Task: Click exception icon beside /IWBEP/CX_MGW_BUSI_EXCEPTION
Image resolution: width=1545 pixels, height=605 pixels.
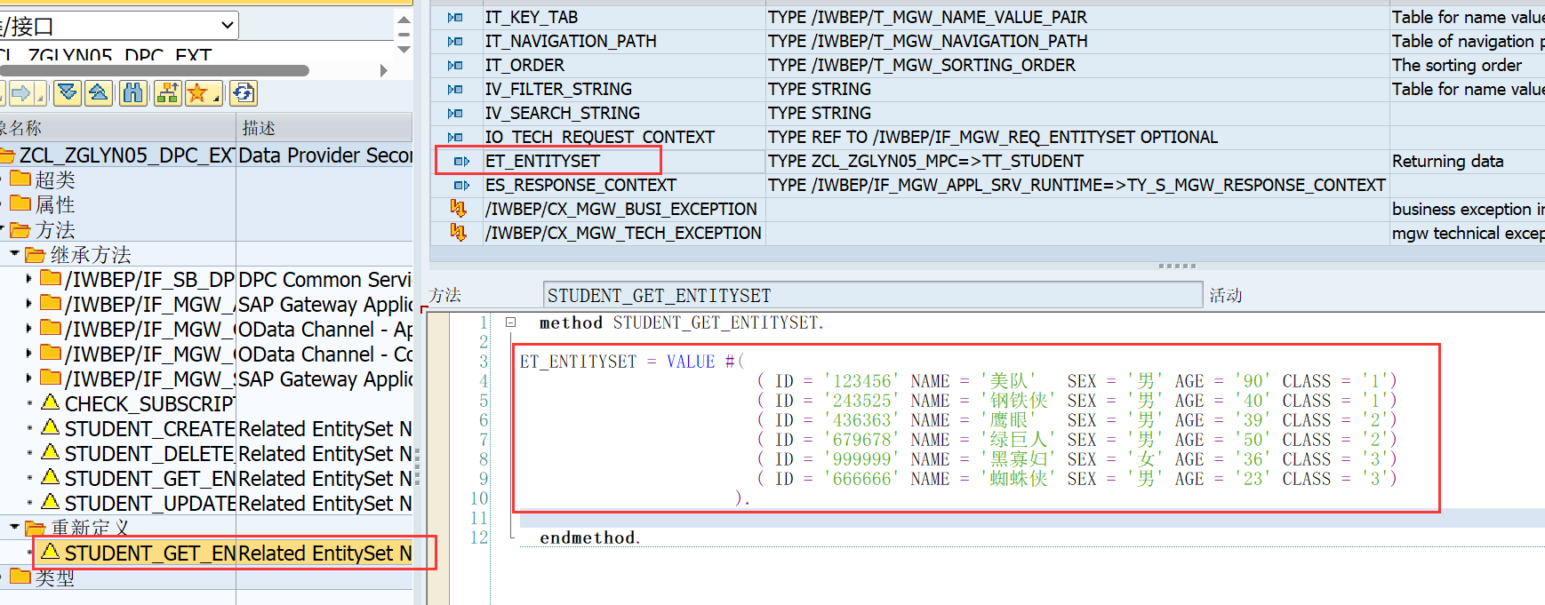Action: pos(458,209)
